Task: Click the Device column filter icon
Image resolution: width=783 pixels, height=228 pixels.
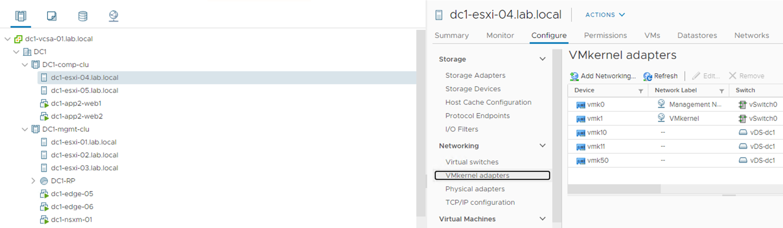Action: [x=641, y=91]
